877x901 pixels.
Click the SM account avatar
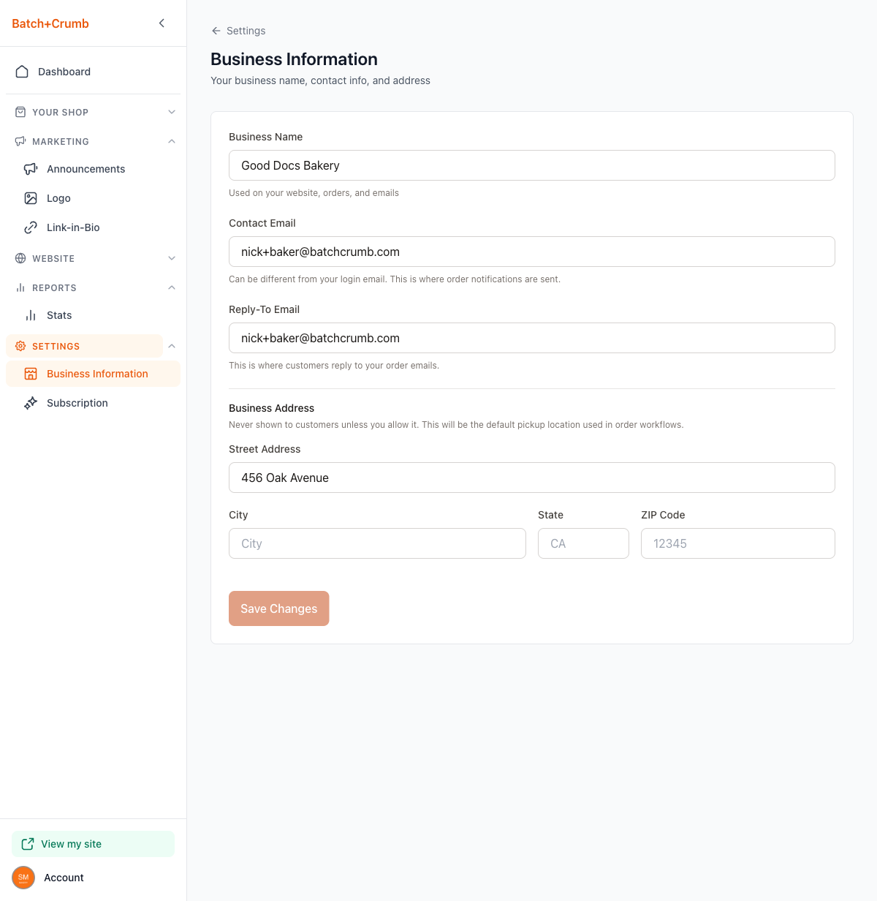[23, 878]
